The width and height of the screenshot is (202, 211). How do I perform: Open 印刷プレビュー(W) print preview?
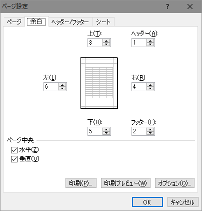pyautogui.click(x=125, y=183)
